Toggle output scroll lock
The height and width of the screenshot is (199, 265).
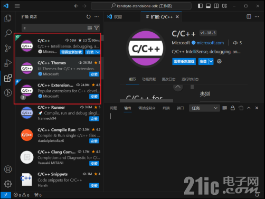[233, 108]
